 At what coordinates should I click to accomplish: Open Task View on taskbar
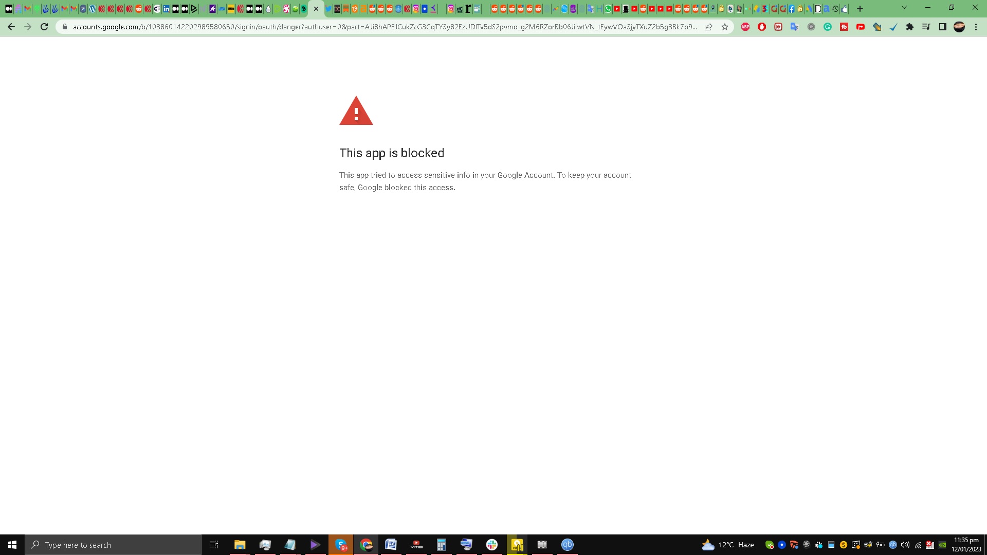tap(214, 545)
